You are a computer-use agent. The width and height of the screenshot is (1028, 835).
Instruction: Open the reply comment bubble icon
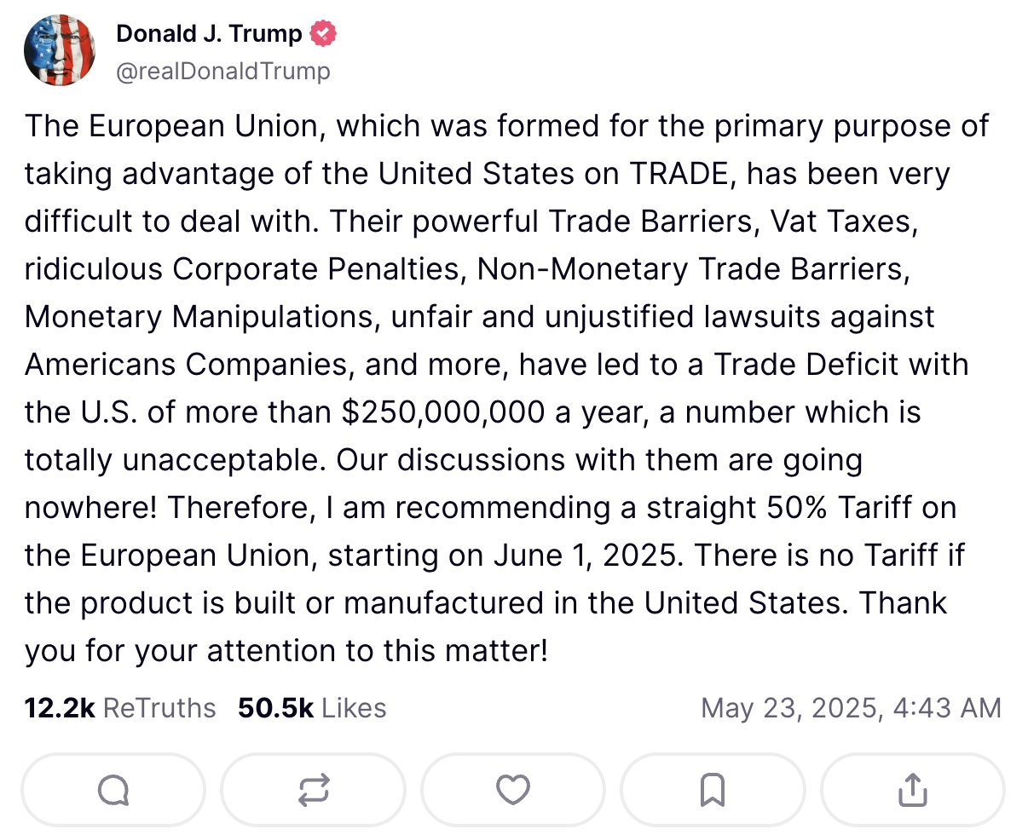coord(113,791)
